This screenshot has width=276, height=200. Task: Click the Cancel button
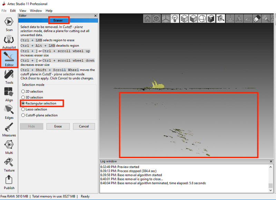(84, 126)
